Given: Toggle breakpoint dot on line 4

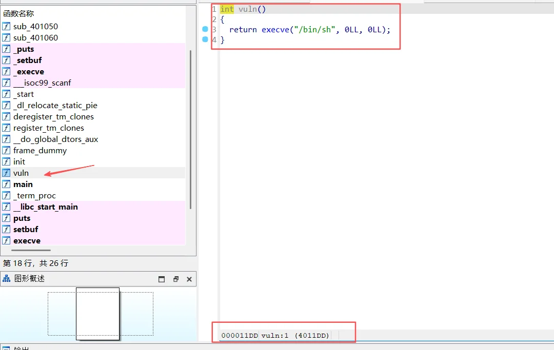Looking at the screenshot, I should tap(206, 39).
